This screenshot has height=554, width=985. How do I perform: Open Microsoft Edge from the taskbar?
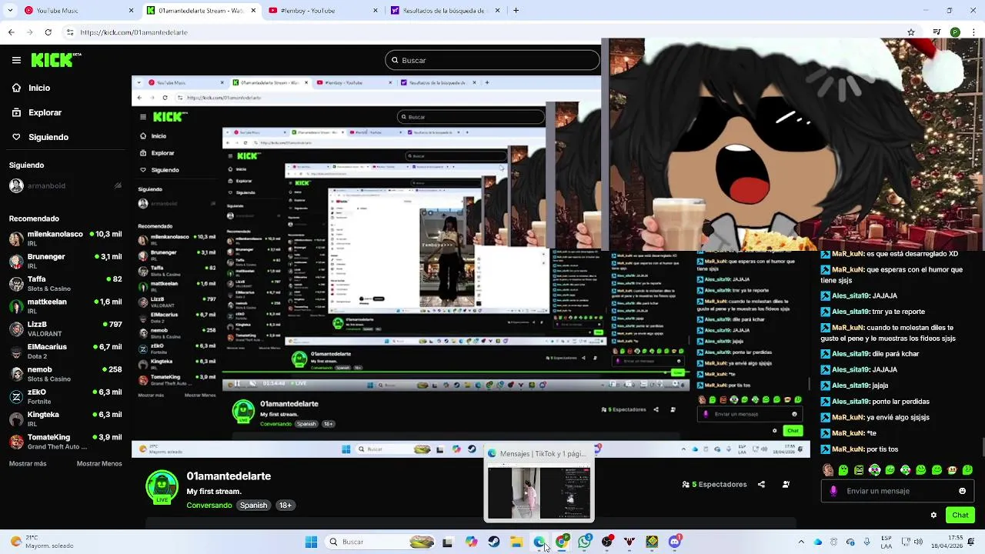(x=539, y=542)
